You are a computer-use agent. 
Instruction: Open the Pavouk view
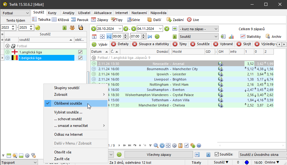click(80, 20)
